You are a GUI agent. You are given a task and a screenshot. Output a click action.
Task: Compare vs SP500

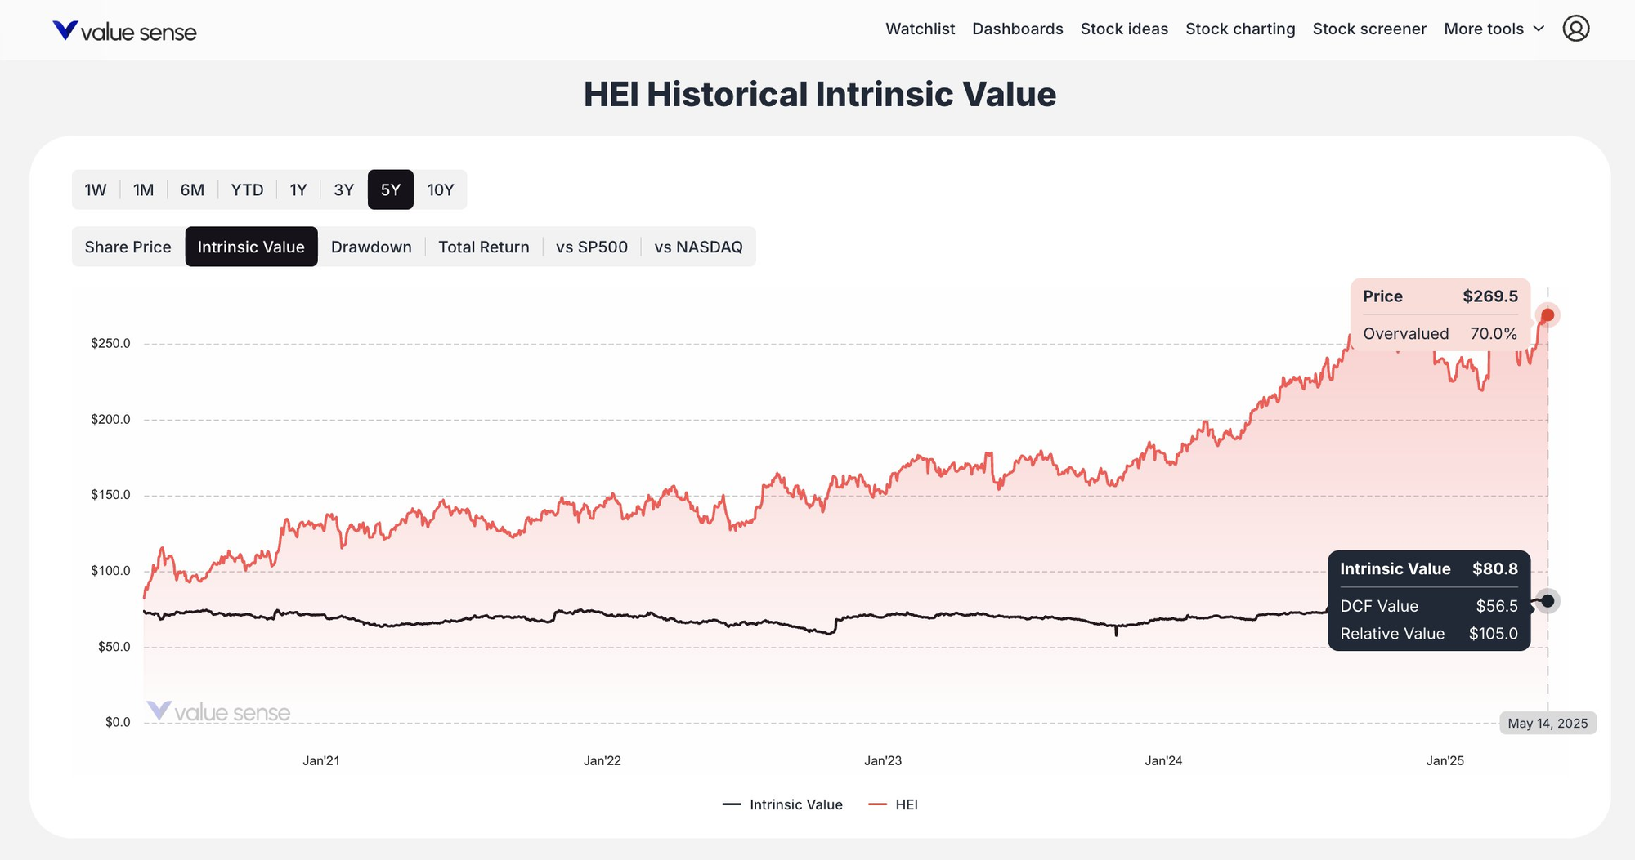point(592,247)
